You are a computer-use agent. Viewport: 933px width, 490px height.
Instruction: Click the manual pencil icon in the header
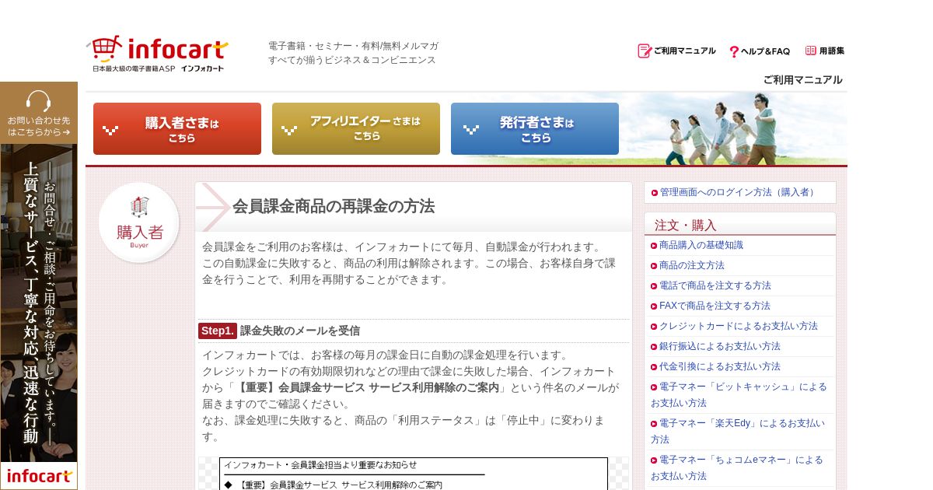645,51
